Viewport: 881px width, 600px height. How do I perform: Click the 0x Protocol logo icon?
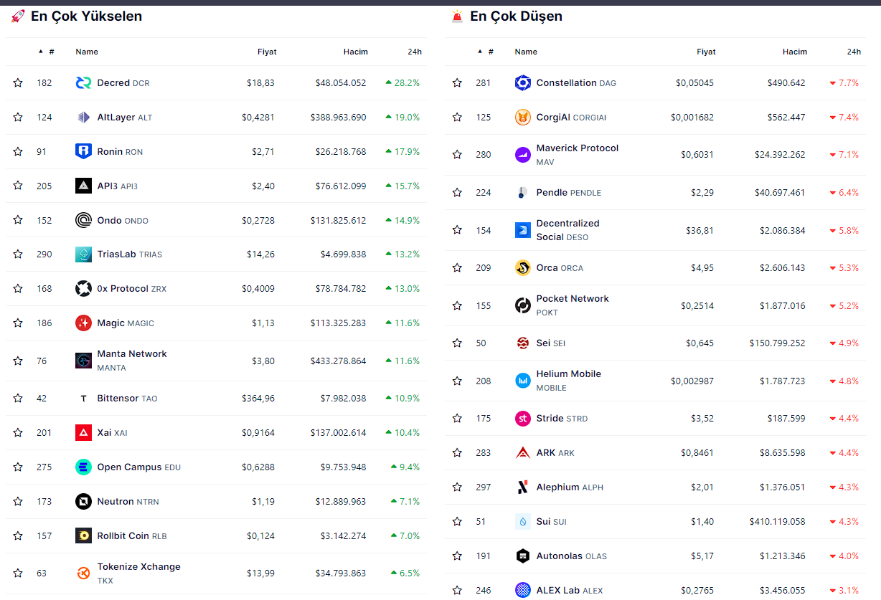click(x=83, y=288)
